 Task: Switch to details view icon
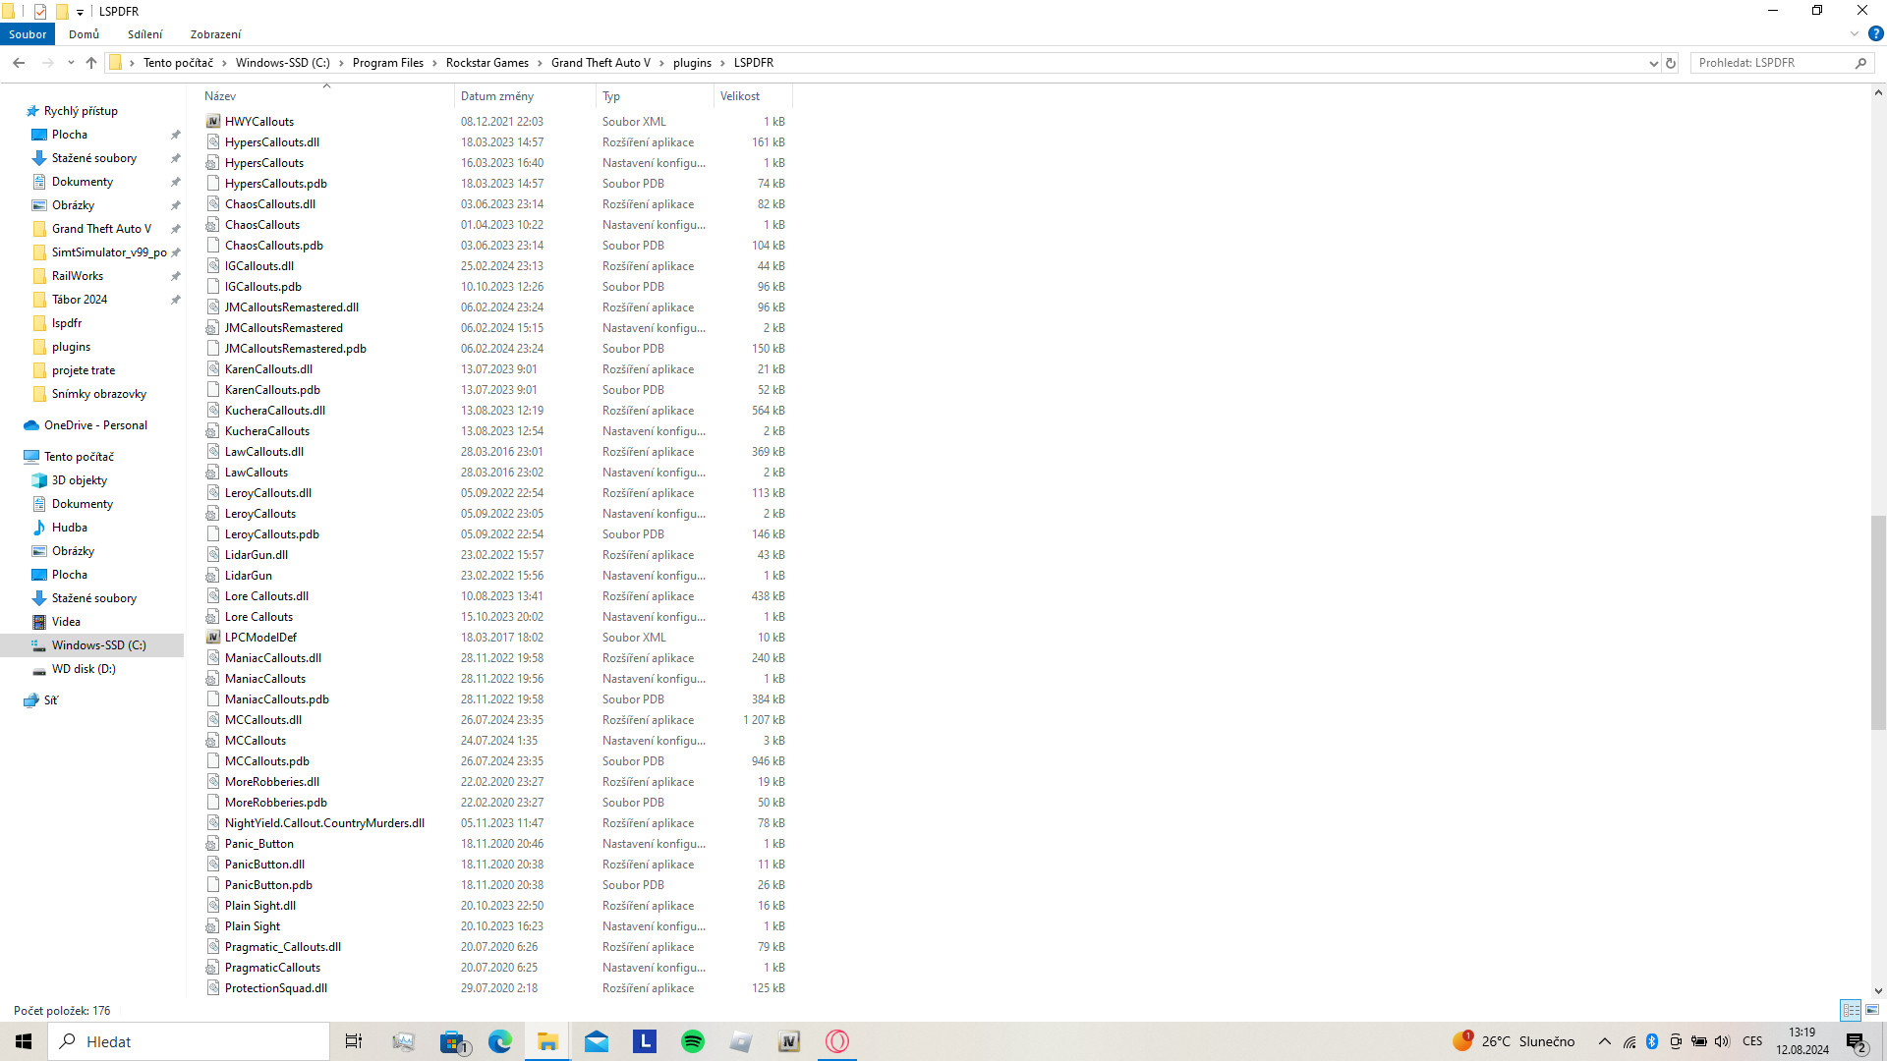click(1851, 1010)
